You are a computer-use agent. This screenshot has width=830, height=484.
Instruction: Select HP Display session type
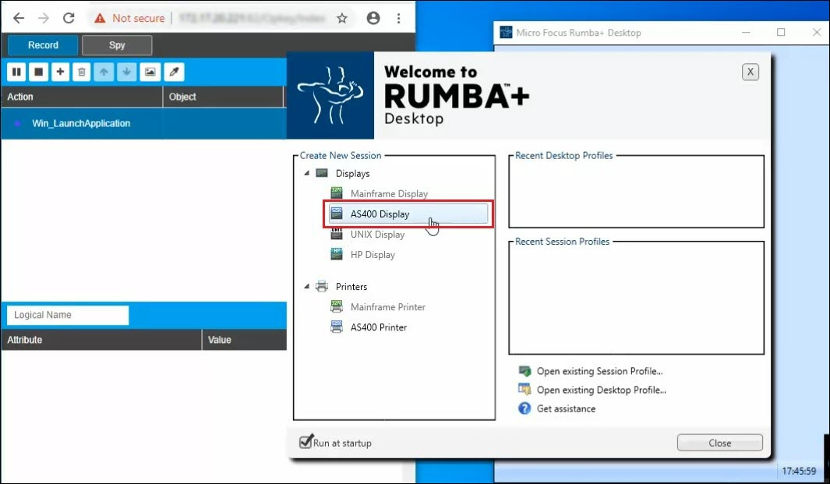coord(373,255)
